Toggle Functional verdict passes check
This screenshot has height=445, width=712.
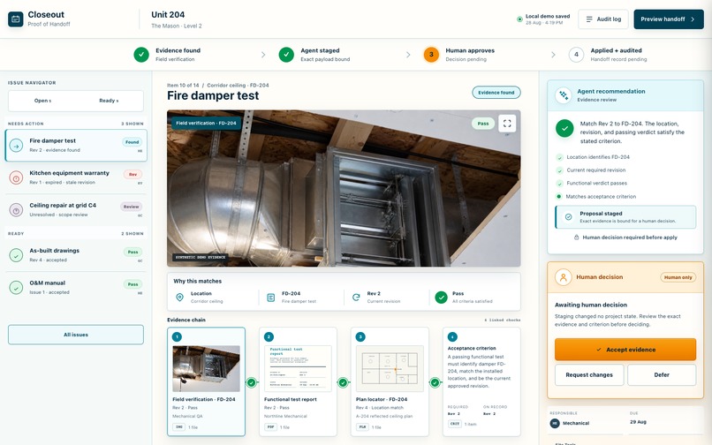559,184
